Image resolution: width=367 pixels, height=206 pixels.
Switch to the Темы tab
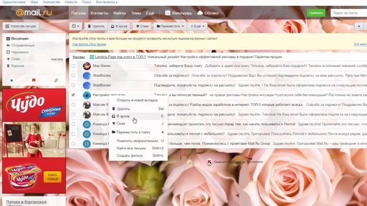pyautogui.click(x=136, y=13)
